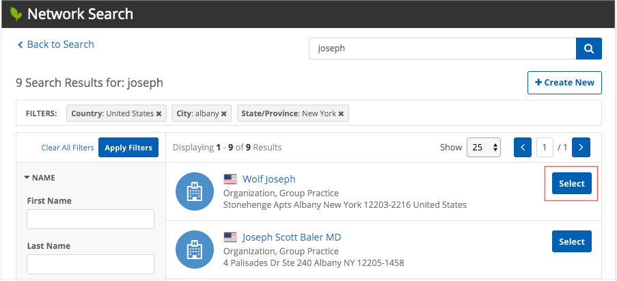Image resolution: width=617 pixels, height=281 pixels.
Task: Go to the next results page
Action: (581, 147)
